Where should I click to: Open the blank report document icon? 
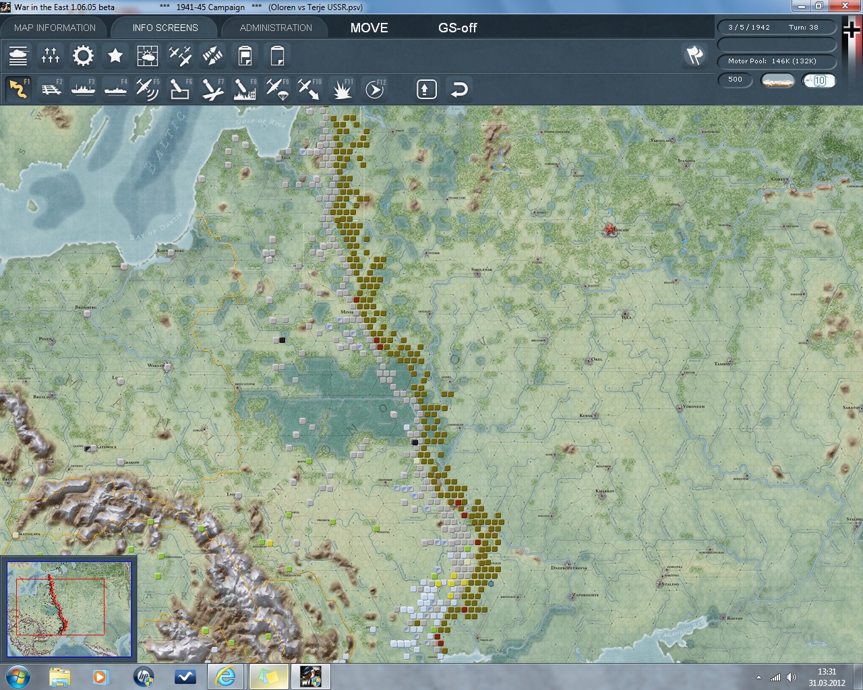(277, 55)
